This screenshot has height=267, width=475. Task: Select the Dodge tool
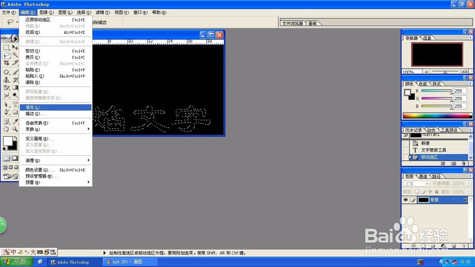pos(15,95)
